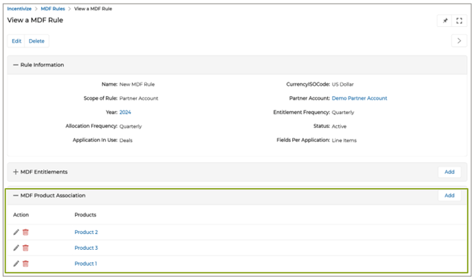Click the pencil icon beside Product 1
The height and width of the screenshot is (278, 473).
[x=16, y=264]
